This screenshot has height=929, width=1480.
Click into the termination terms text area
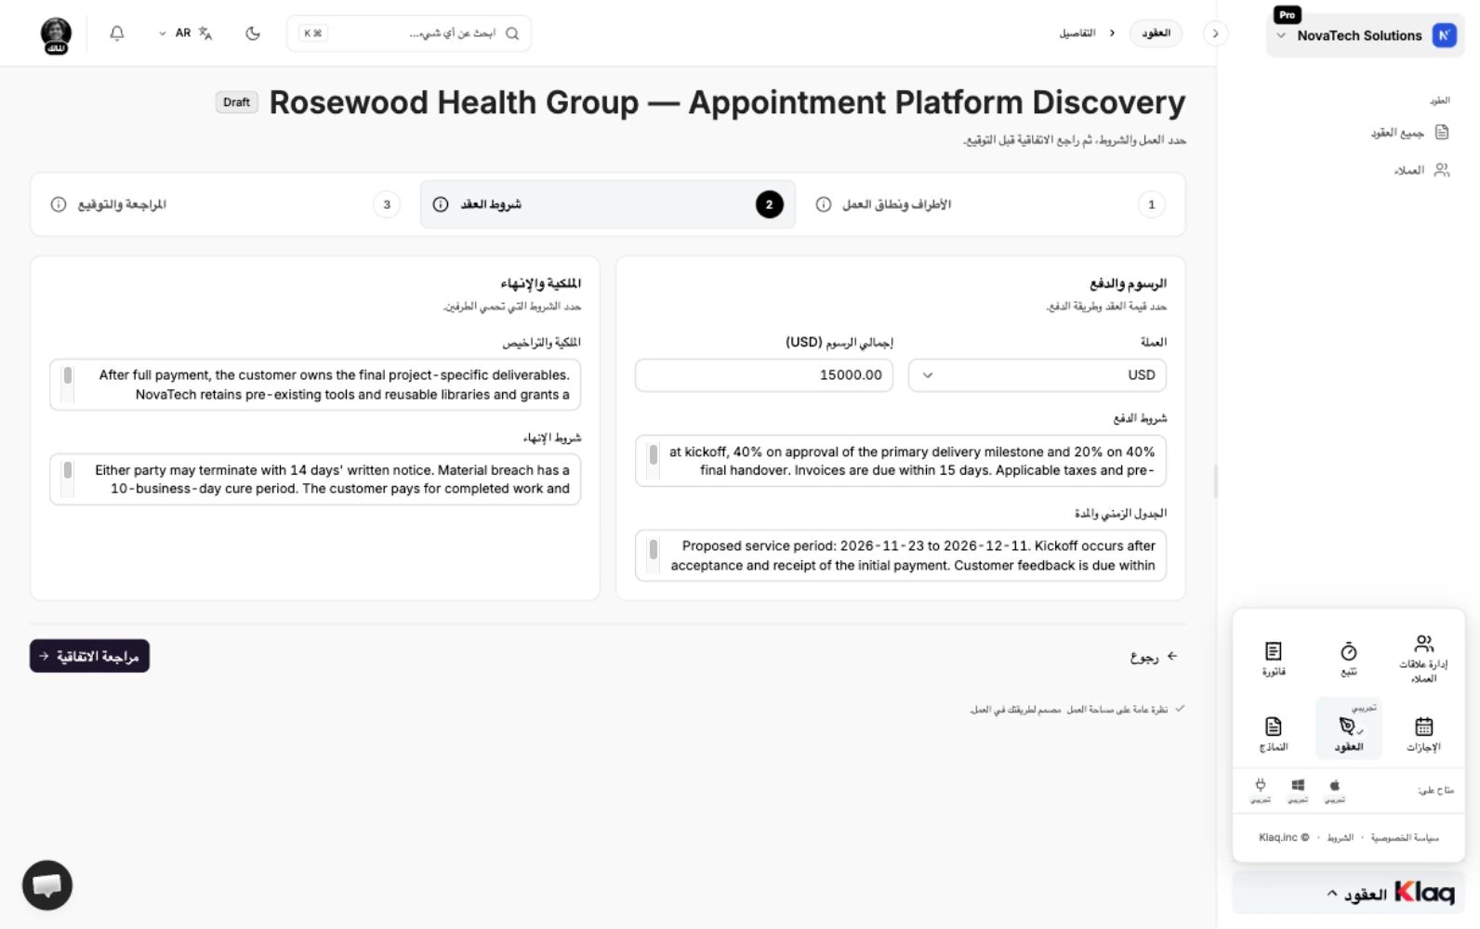[315, 479]
